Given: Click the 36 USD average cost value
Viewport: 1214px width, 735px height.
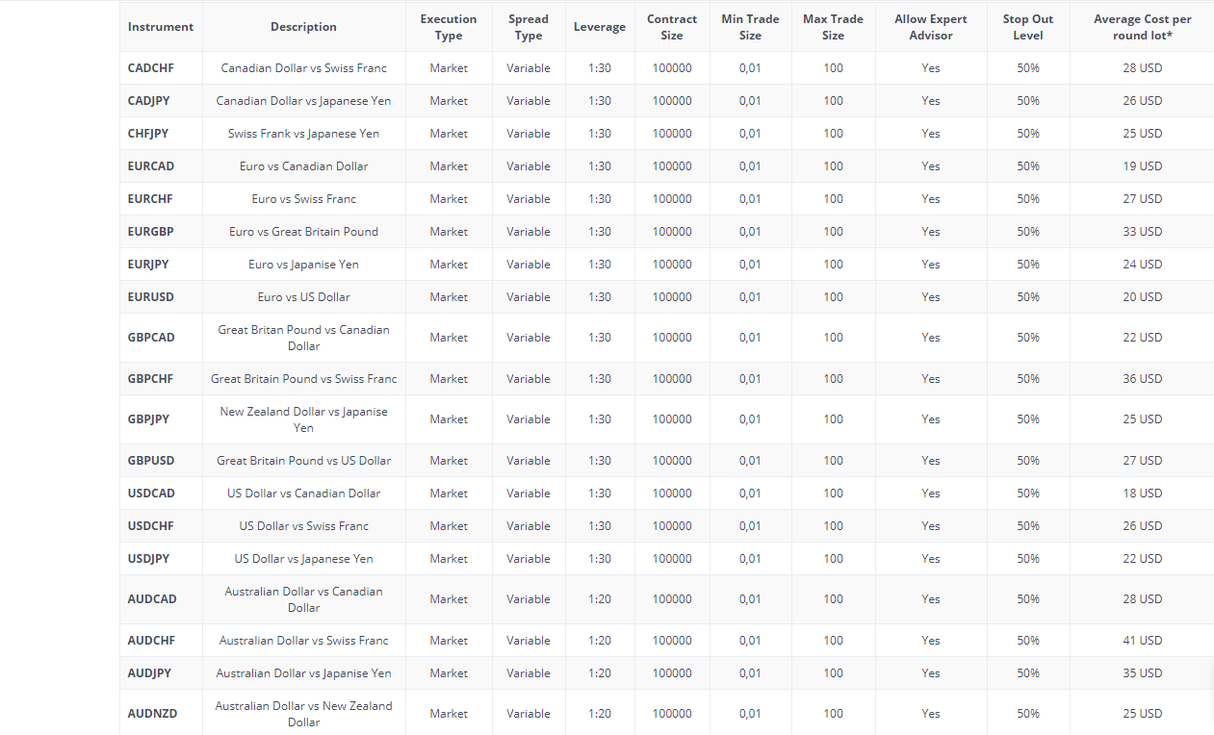Looking at the screenshot, I should click(1143, 379).
